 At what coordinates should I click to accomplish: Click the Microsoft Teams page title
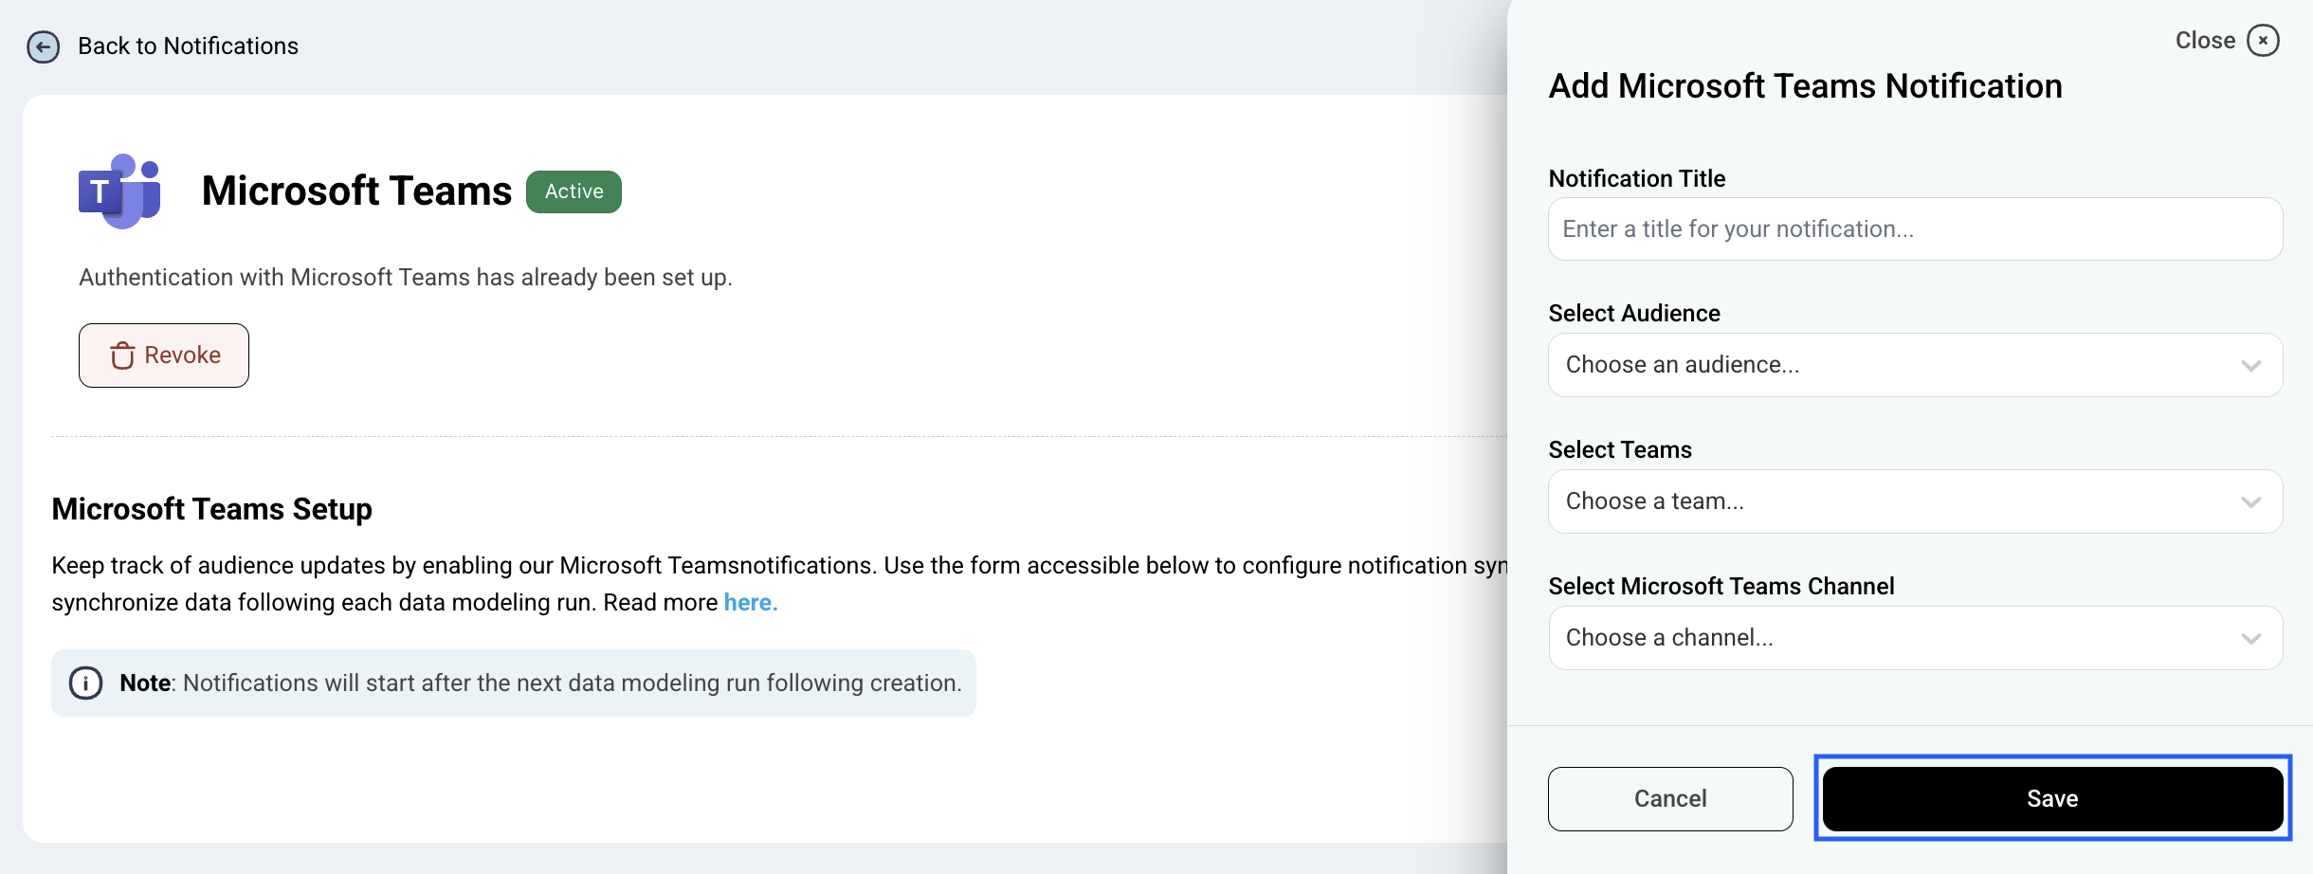point(356,191)
